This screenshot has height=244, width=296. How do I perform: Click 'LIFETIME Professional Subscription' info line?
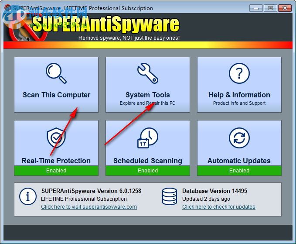[84, 199]
